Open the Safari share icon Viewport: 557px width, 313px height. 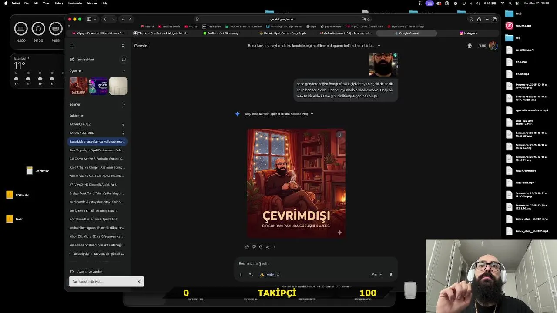point(479,19)
